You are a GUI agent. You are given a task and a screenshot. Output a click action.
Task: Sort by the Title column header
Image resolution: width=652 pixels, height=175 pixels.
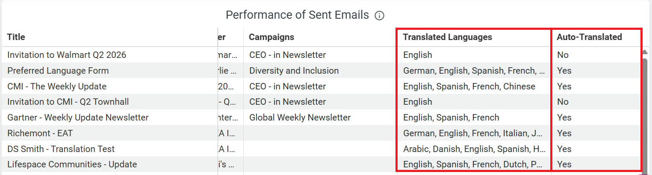[16, 37]
